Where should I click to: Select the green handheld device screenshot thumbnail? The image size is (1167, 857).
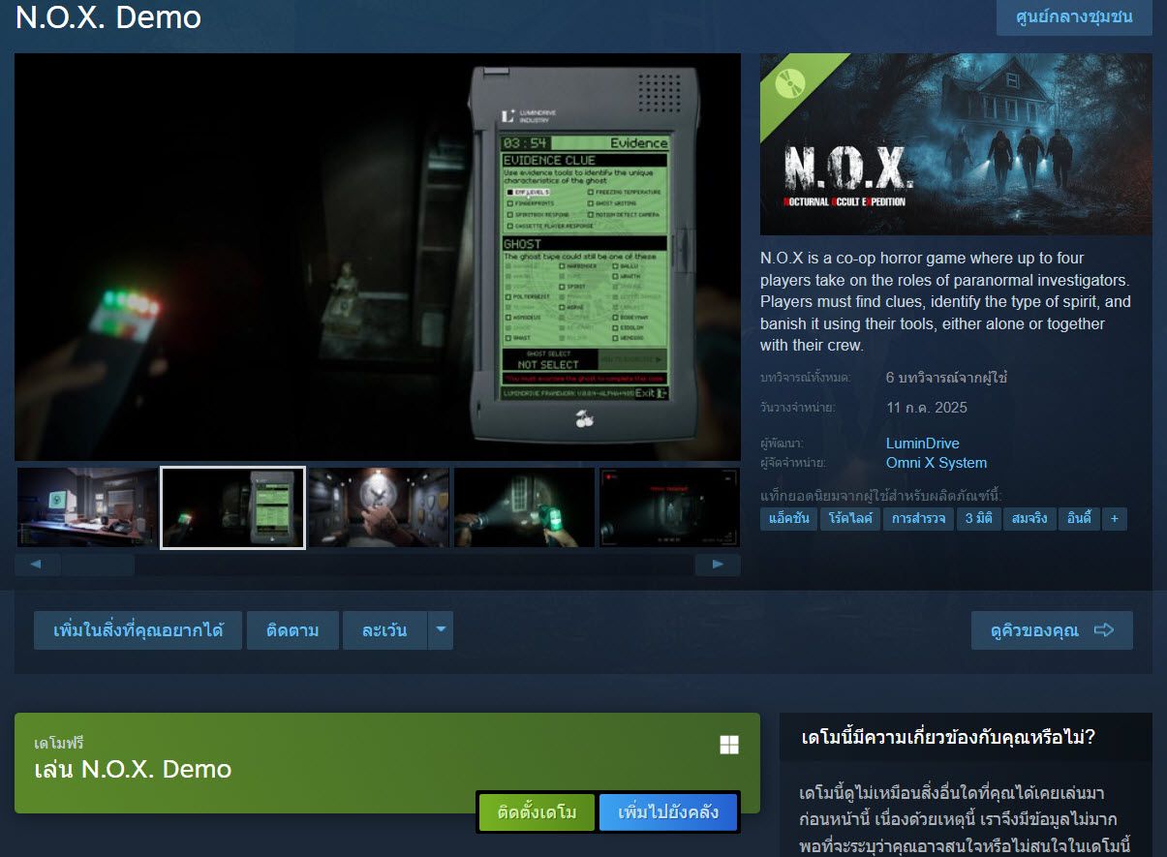coord(232,507)
